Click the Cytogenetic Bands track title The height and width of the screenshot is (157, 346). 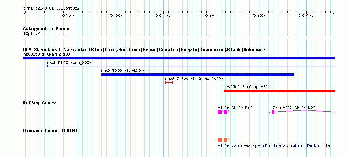(x=46, y=29)
